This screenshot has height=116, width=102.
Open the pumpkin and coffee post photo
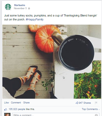pyautogui.click(x=52, y=62)
